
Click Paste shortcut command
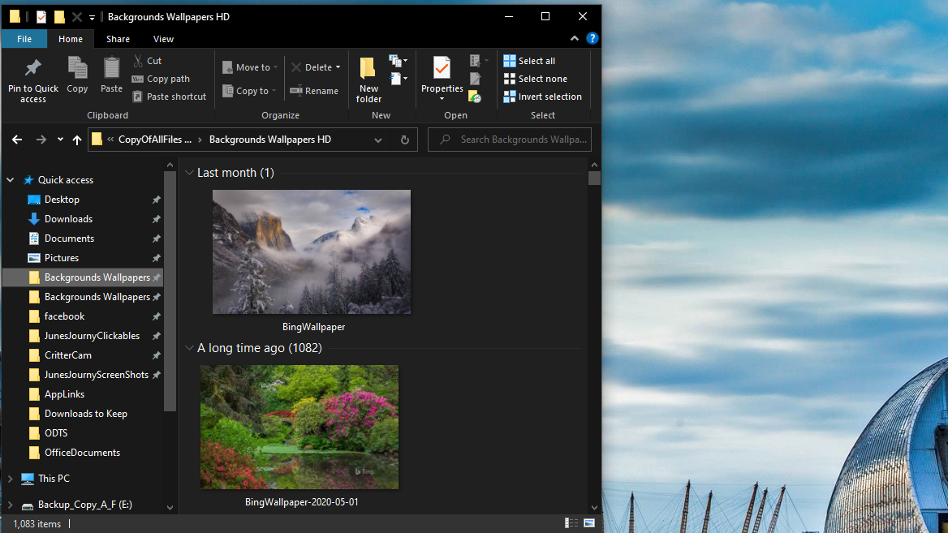(170, 97)
